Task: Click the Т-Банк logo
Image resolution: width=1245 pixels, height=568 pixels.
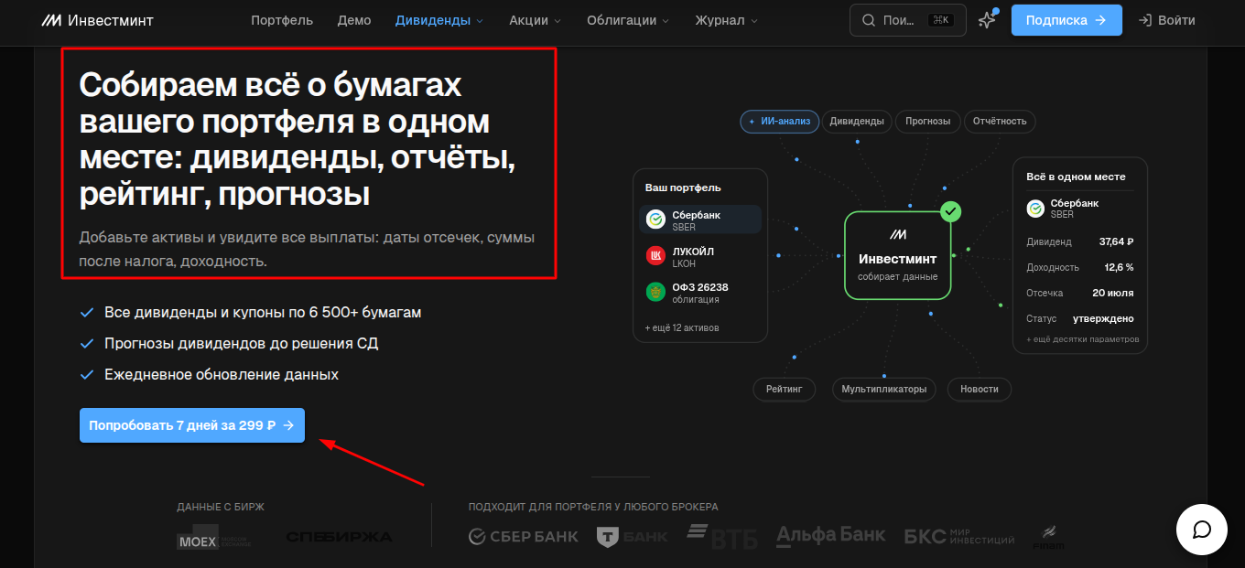Action: 633,537
